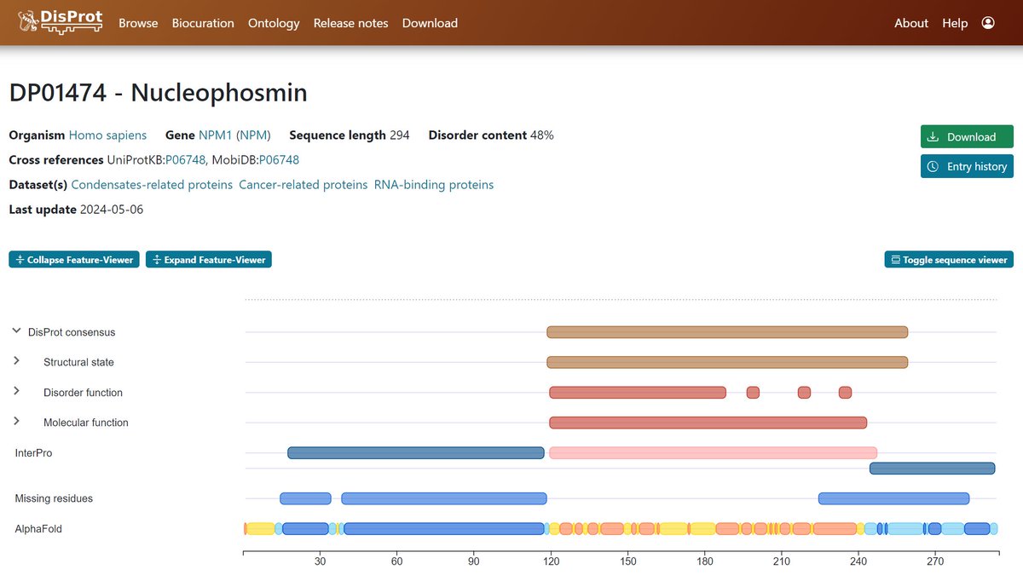Open the Ontology page from the navbar
The image size is (1023, 581).
coord(273,23)
